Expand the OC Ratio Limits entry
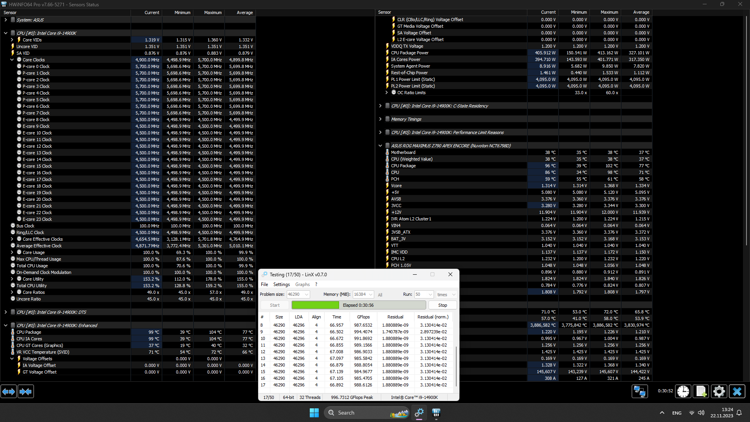Viewport: 750px width, 422px height. [x=387, y=93]
